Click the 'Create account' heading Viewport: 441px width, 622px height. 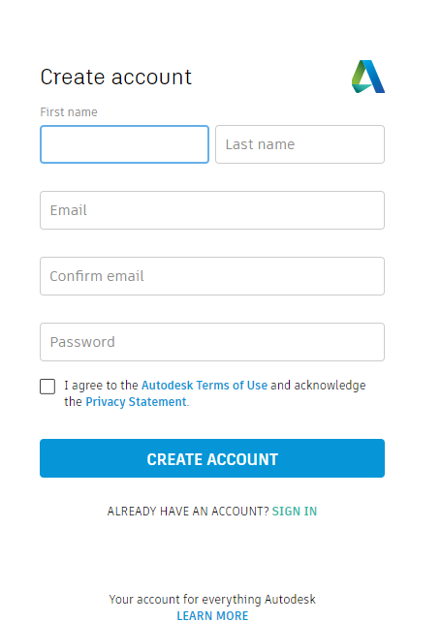point(116,77)
